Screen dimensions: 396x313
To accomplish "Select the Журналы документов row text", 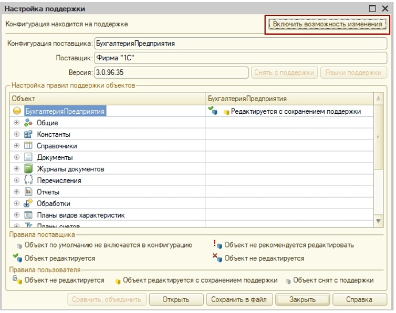I will tap(70, 169).
